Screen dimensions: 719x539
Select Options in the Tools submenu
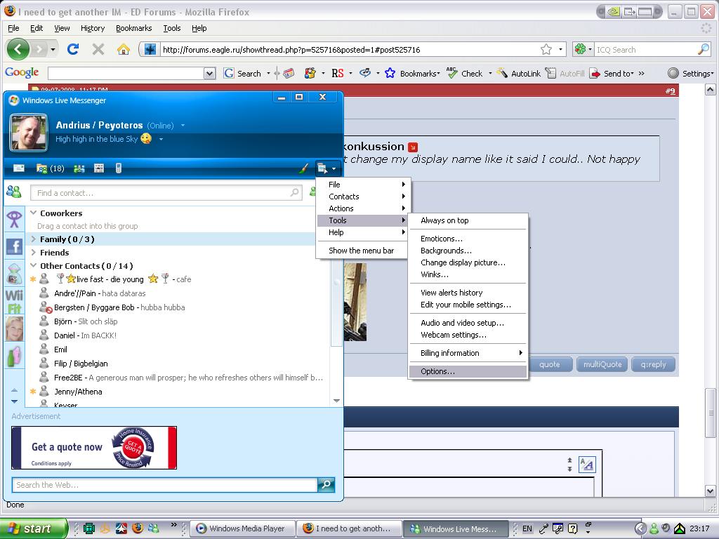coord(468,371)
